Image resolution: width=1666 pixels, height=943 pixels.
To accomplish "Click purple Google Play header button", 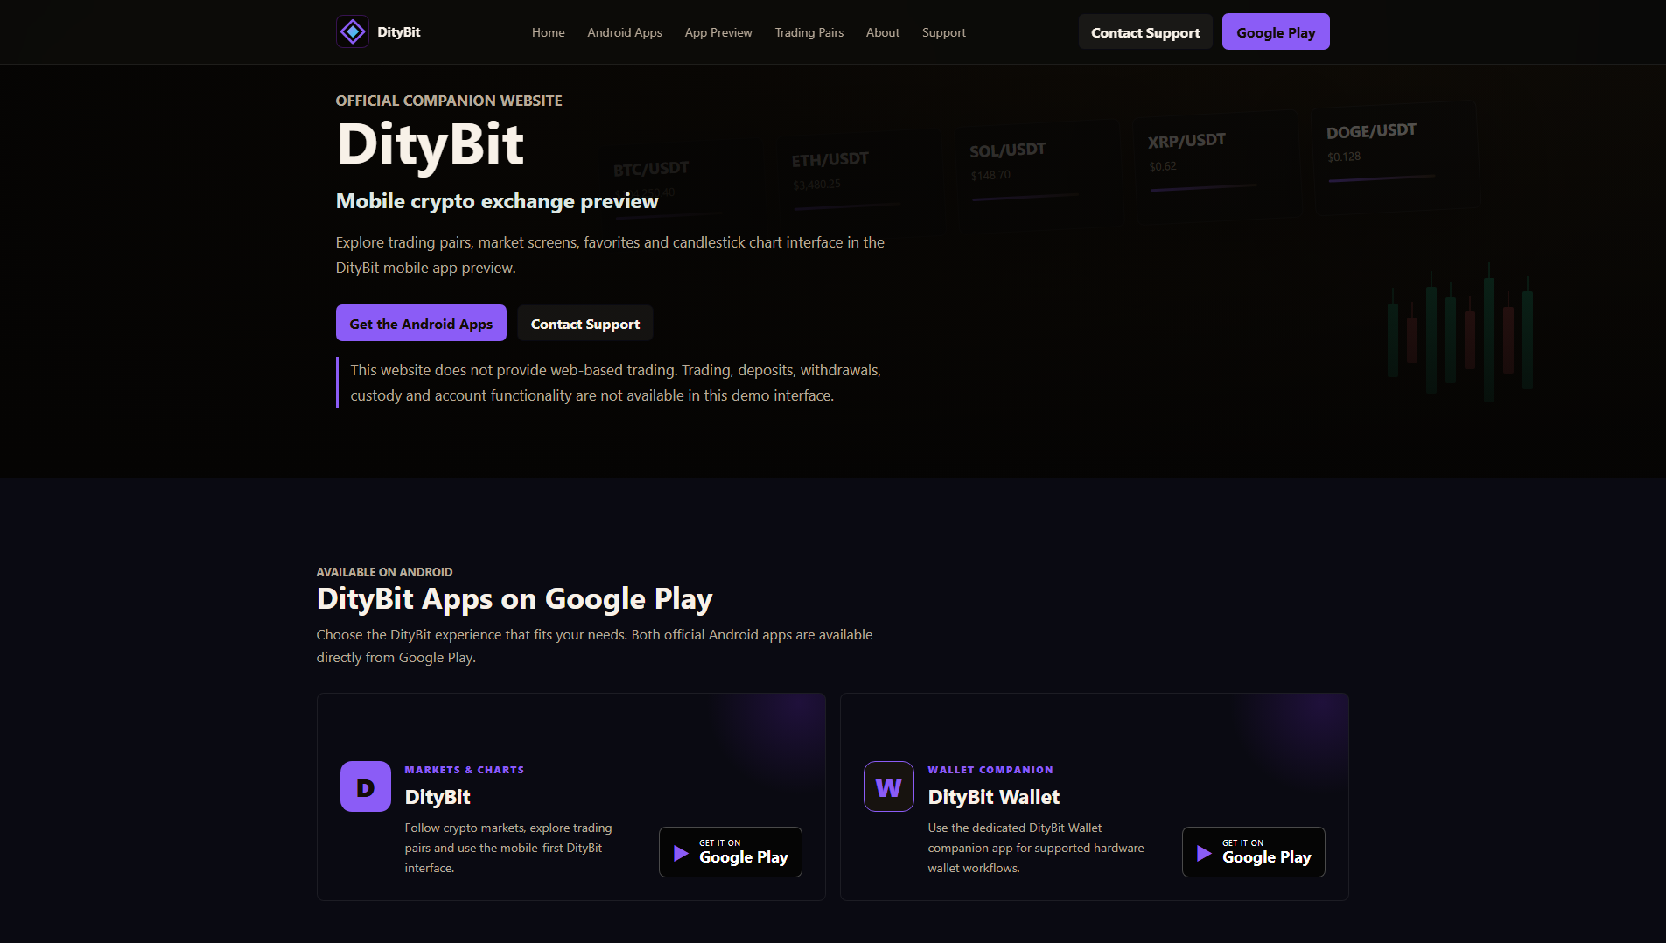I will click(1276, 32).
